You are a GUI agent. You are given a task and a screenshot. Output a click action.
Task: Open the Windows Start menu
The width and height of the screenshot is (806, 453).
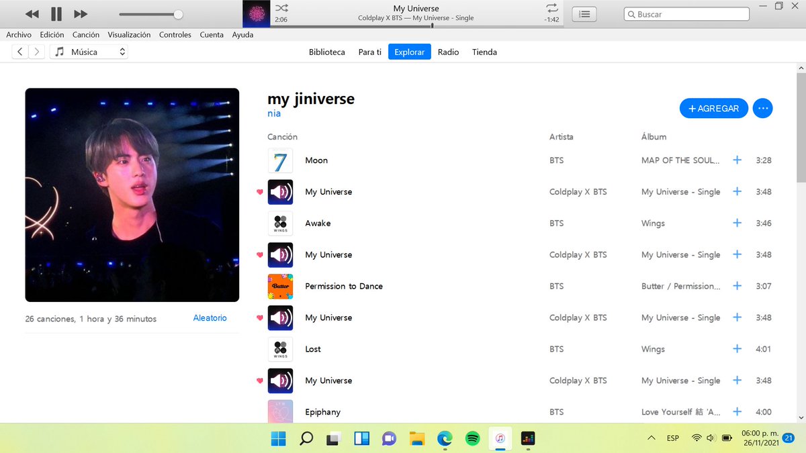pyautogui.click(x=278, y=438)
